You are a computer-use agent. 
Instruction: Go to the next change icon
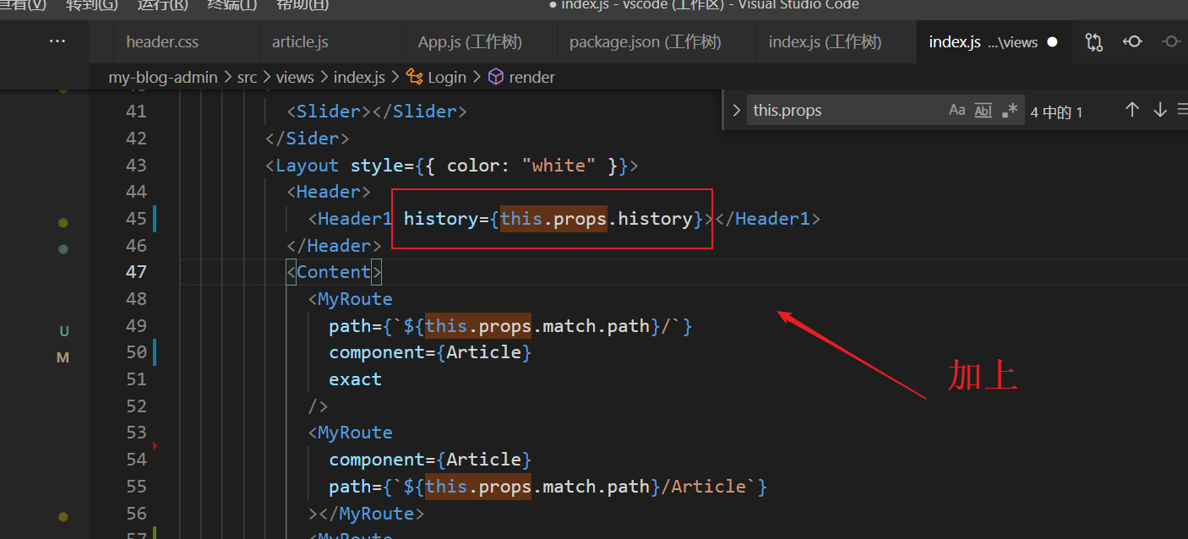coord(1171,41)
